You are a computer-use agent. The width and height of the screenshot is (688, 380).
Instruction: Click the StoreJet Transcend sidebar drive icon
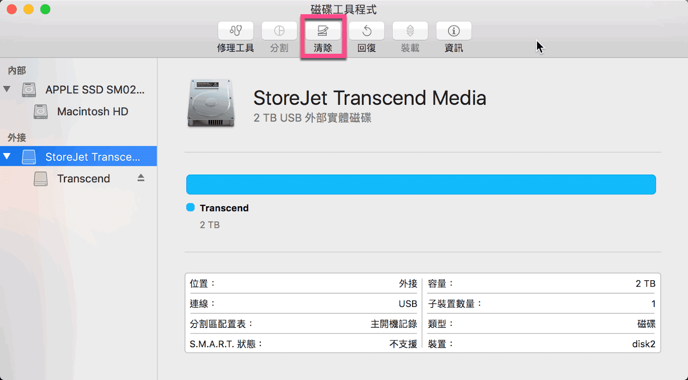[x=29, y=157]
